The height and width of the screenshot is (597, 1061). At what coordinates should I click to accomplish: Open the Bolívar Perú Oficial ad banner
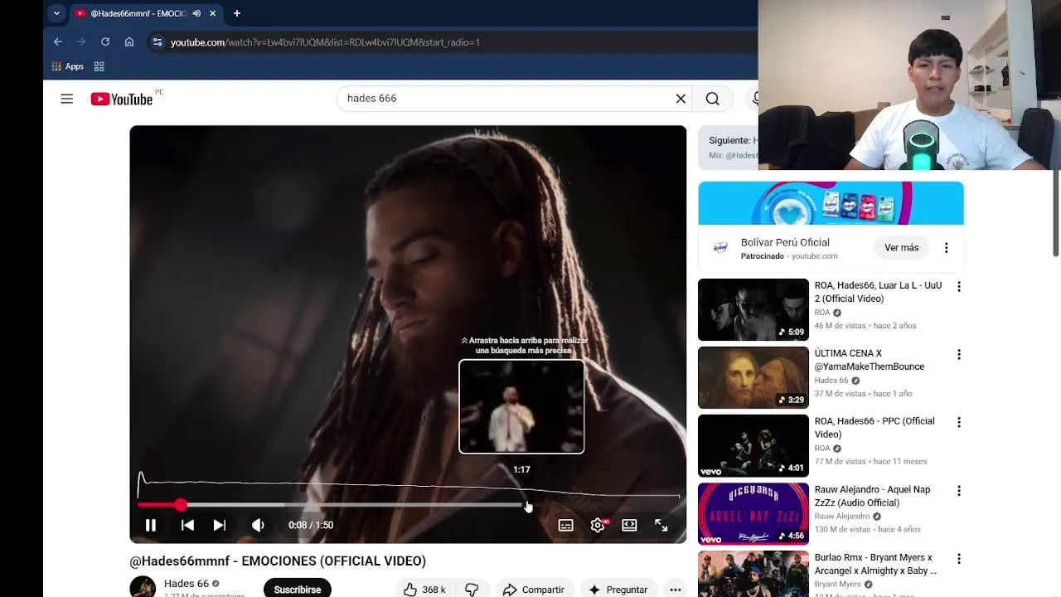[831, 203]
